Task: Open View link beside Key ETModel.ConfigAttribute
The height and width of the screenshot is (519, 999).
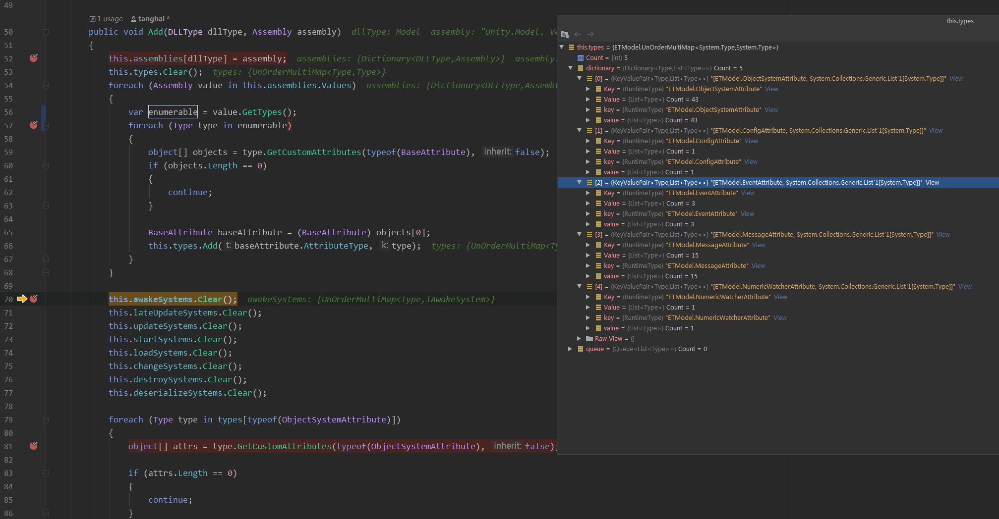Action: pos(751,141)
